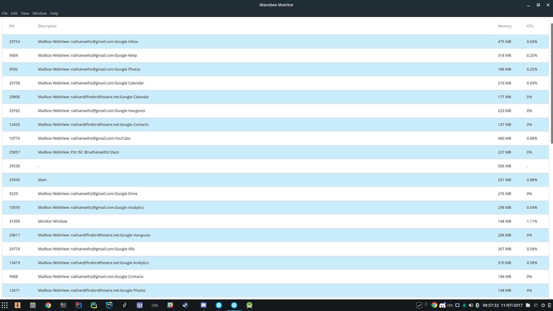
Task: Launch IntelliJ IDEA from the taskbar
Action: [x=79, y=305]
